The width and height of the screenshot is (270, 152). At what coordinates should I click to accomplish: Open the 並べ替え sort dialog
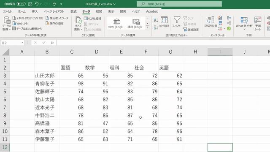pos(164,22)
